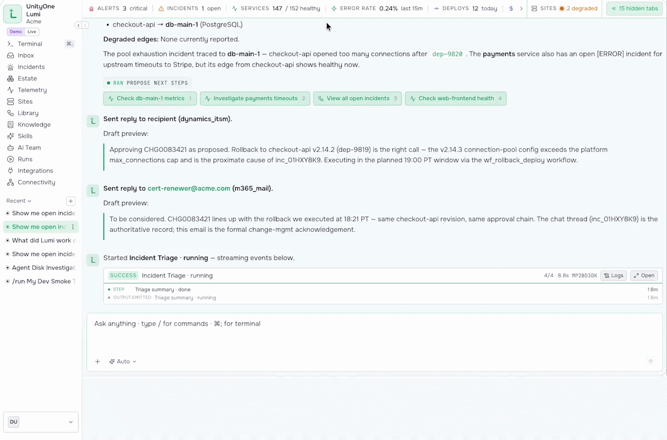Open the Library section

coord(28,113)
